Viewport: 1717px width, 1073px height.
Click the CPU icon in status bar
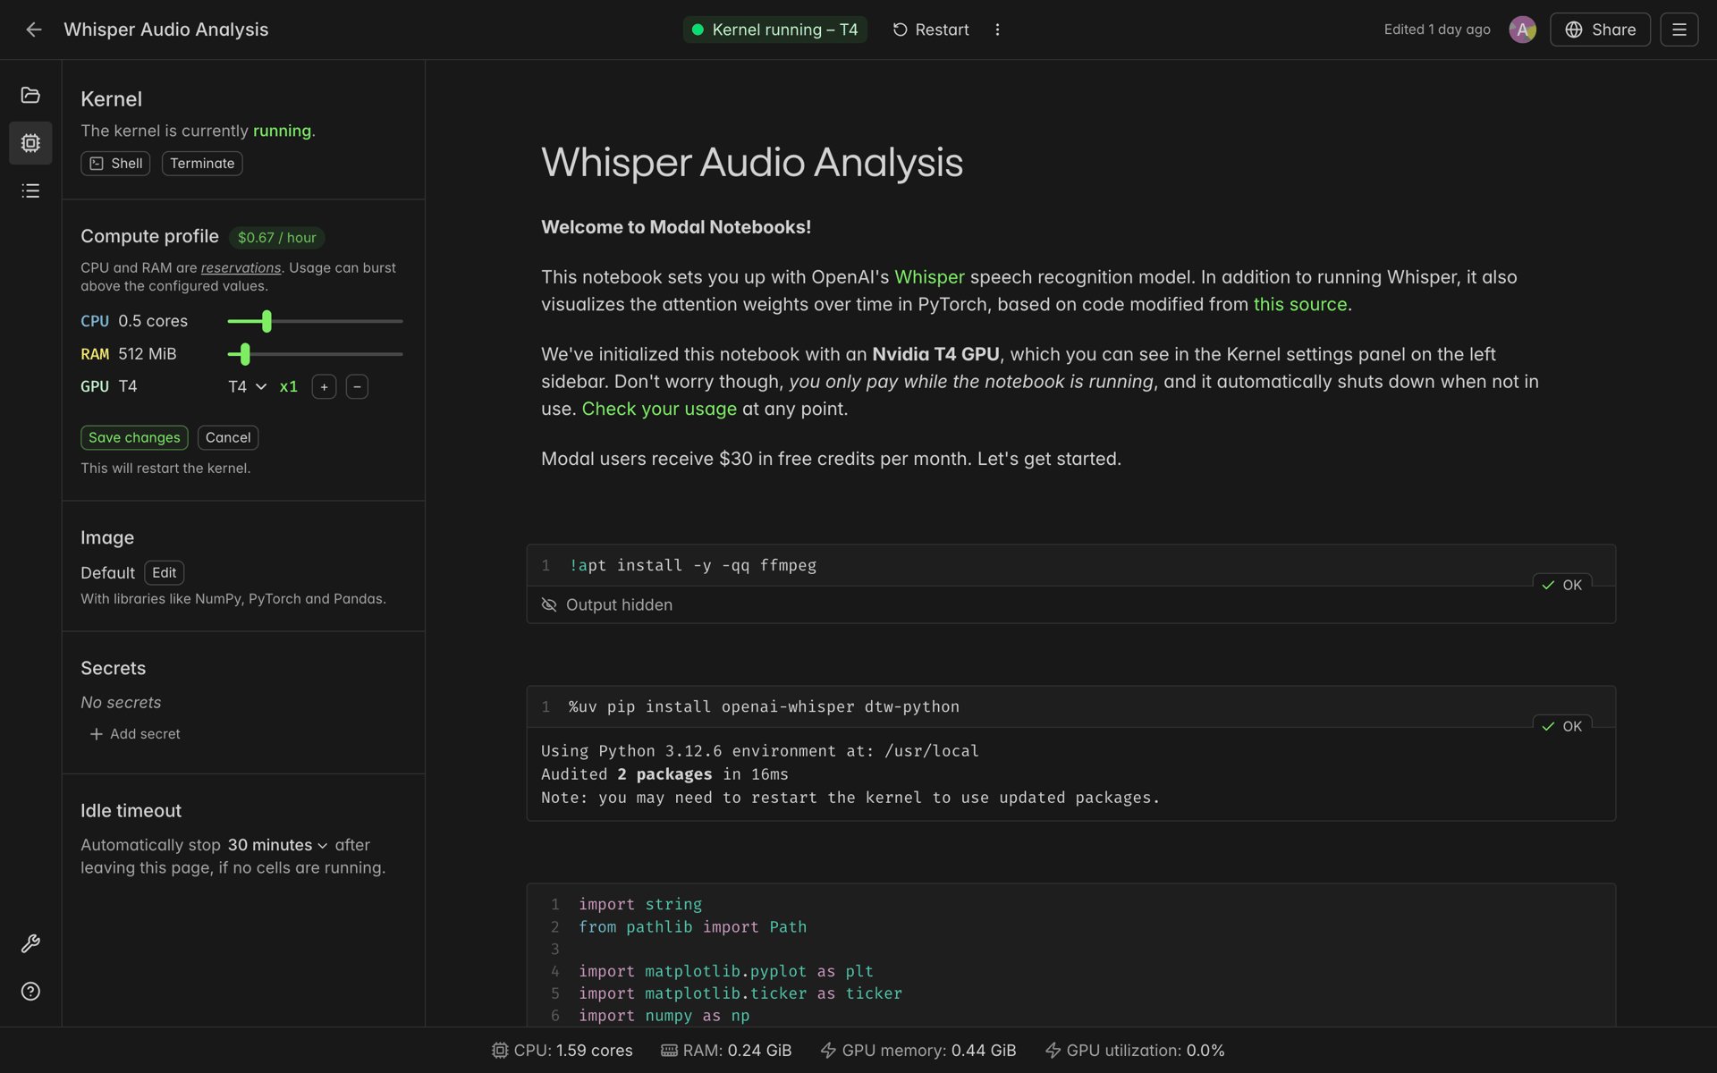[x=500, y=1050]
